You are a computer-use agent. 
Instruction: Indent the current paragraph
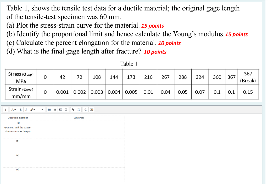click(x=66, y=110)
